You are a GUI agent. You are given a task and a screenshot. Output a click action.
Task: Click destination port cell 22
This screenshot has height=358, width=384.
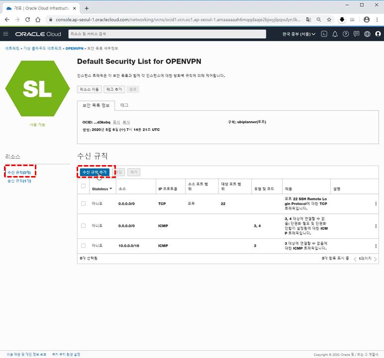pyautogui.click(x=223, y=204)
